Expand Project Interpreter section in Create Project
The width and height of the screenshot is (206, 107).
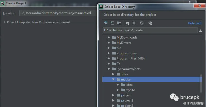pyautogui.click(x=5, y=22)
